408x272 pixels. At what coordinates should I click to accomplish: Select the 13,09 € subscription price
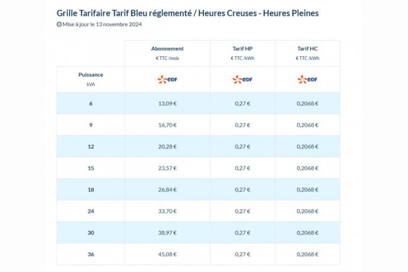tap(167, 103)
